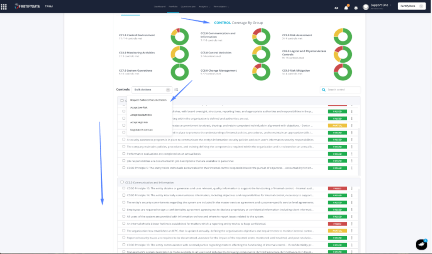Open the app launcher grid icon
Viewport: 432px width, 254px height.
pyautogui.click(x=4, y=6)
